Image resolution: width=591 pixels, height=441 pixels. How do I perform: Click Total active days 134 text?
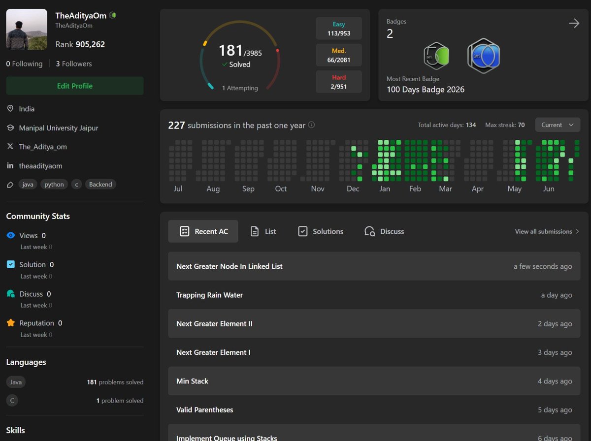(447, 125)
